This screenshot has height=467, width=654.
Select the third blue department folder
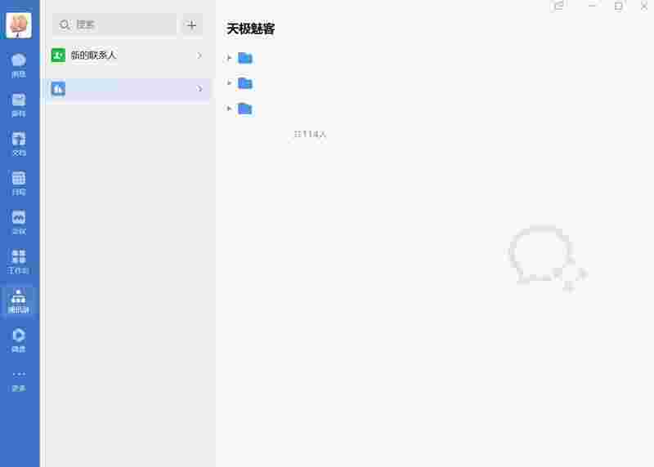pos(245,109)
